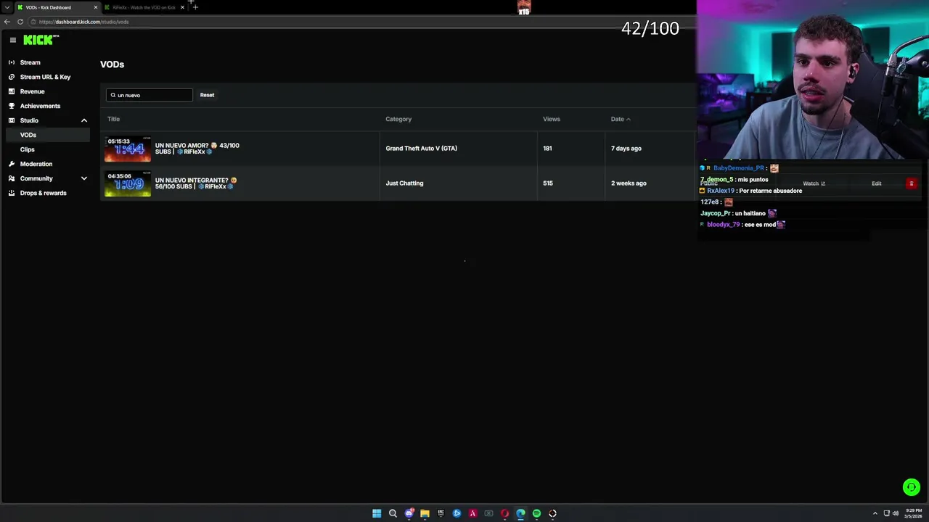The image size is (929, 522).
Task: Open Spotify from the taskbar
Action: 536,513
